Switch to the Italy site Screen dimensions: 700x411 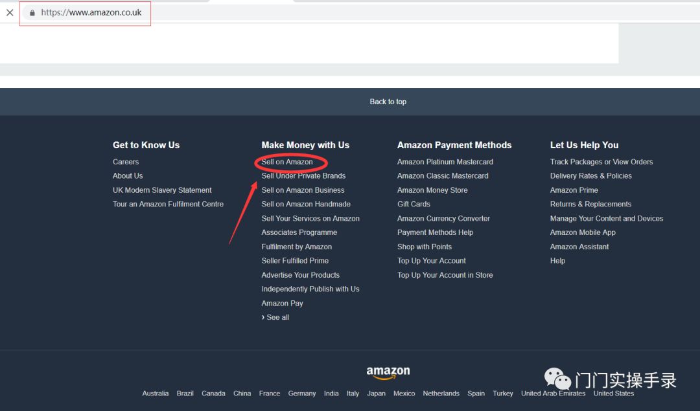pos(353,394)
